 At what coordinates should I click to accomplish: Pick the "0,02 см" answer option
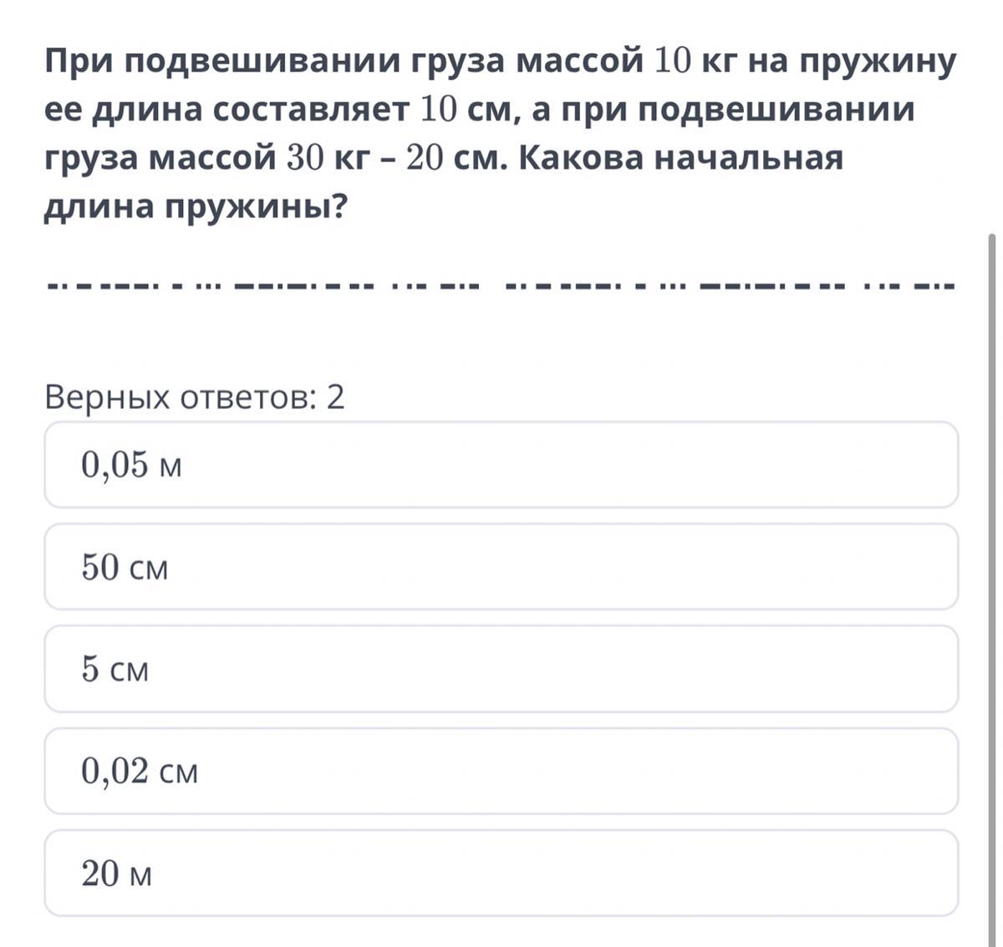pyautogui.click(x=501, y=771)
